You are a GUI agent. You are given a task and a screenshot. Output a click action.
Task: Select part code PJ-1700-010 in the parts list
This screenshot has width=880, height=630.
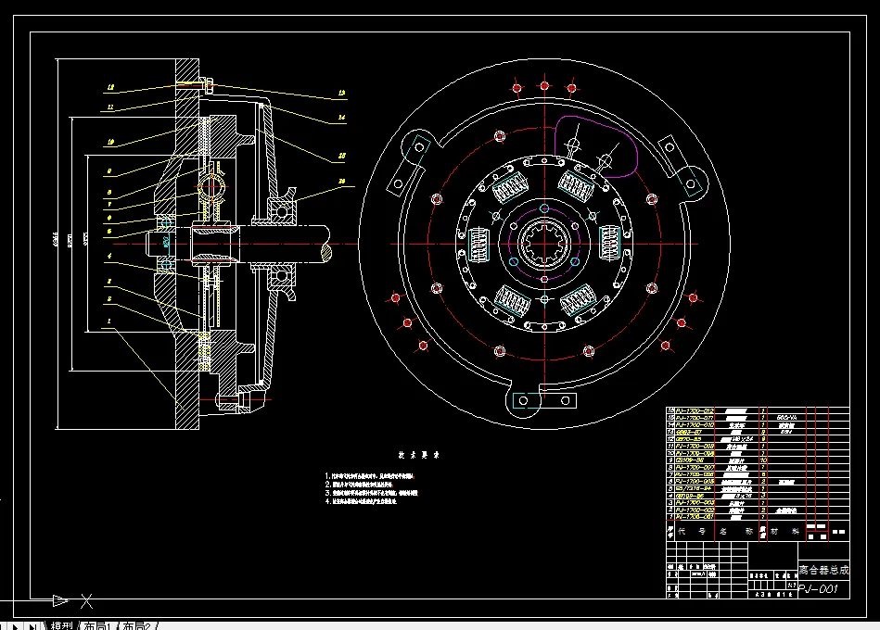tap(695, 425)
